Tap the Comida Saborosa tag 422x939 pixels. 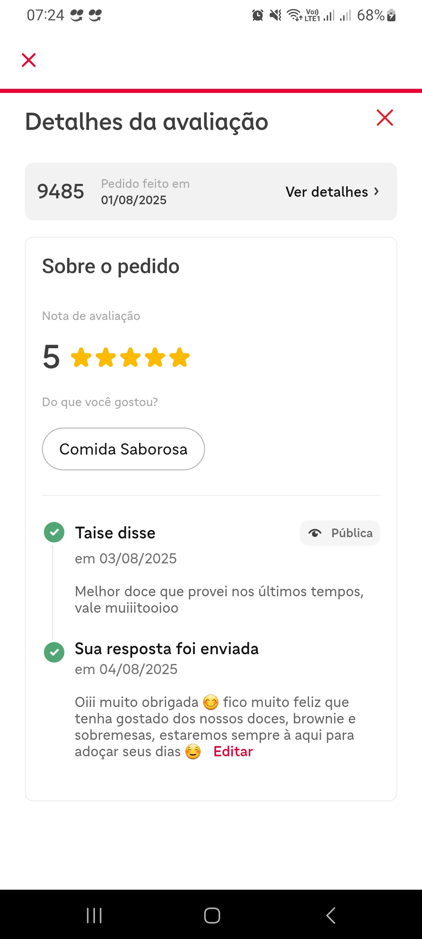(x=123, y=449)
